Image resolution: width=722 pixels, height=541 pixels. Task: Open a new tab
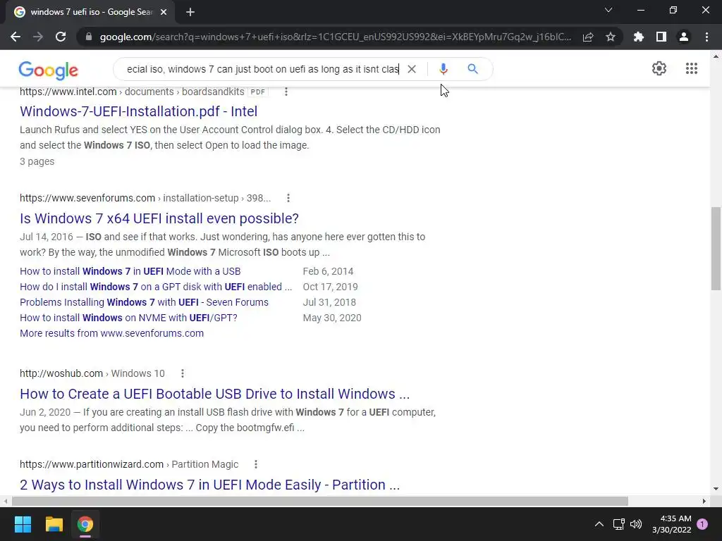click(190, 12)
